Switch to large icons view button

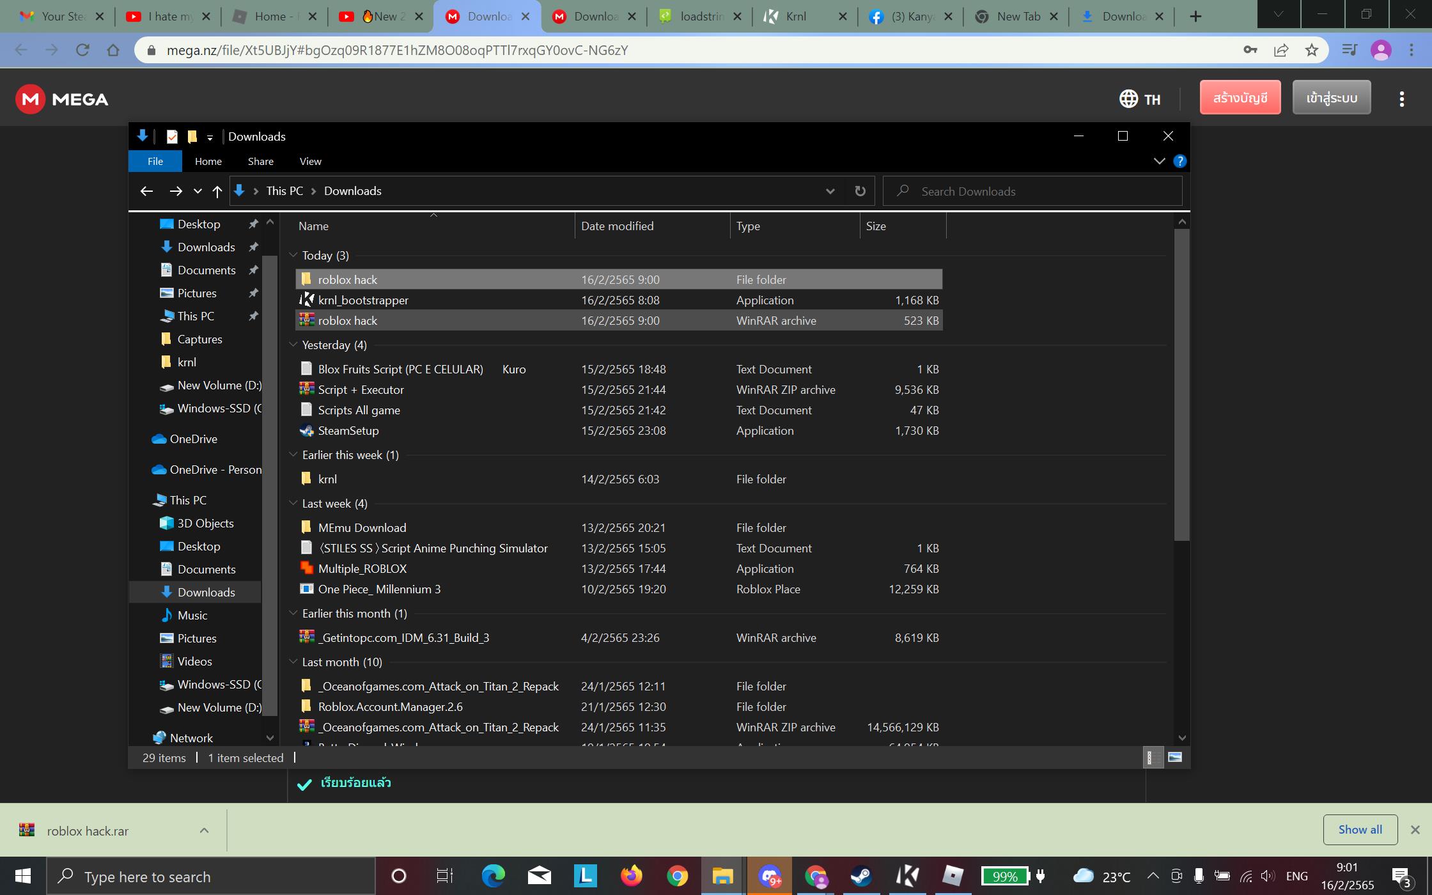coord(1174,758)
